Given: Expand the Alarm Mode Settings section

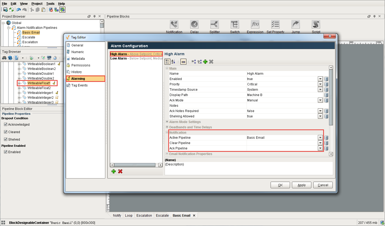Looking at the screenshot, I should [167, 122].
